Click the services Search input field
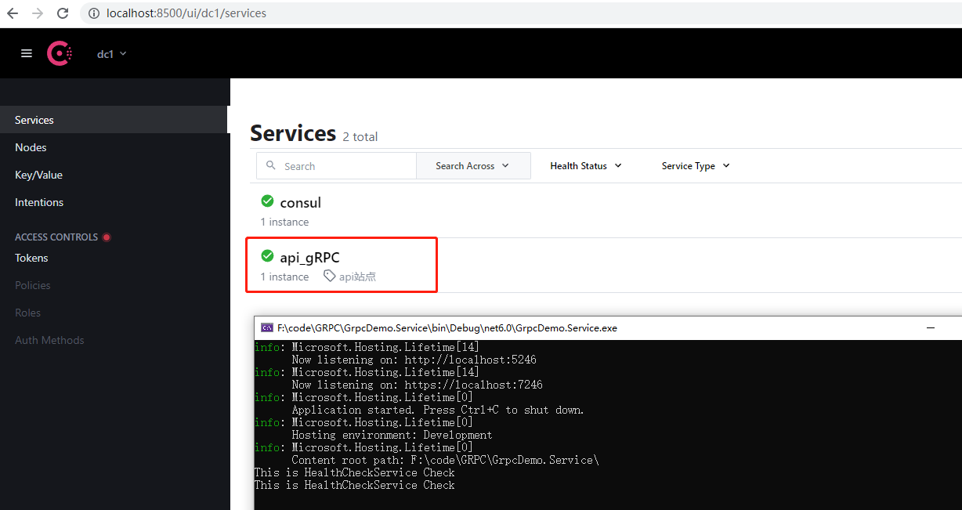Viewport: 962px width, 510px height. tap(345, 166)
